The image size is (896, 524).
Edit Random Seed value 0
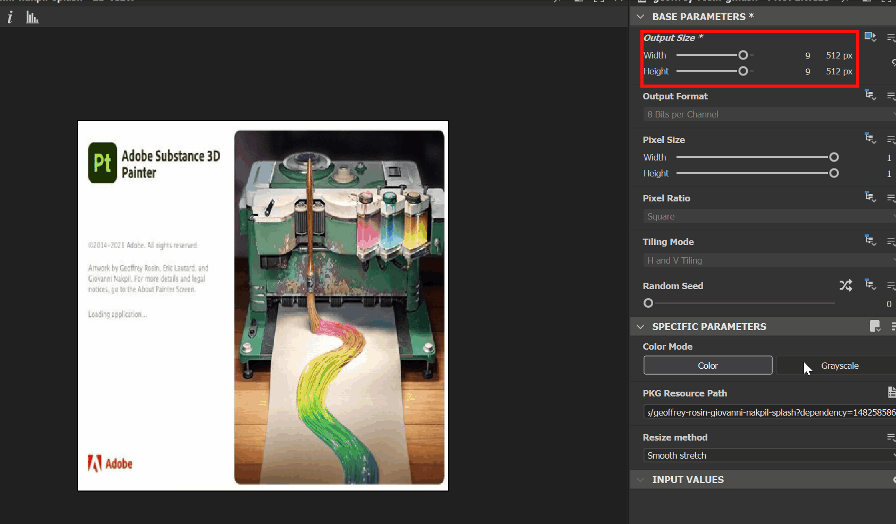[889, 304]
